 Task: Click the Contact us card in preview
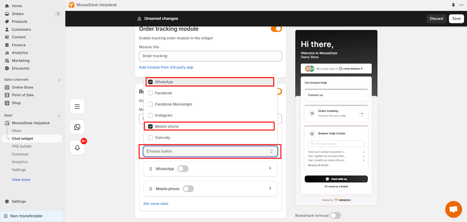coord(336,95)
